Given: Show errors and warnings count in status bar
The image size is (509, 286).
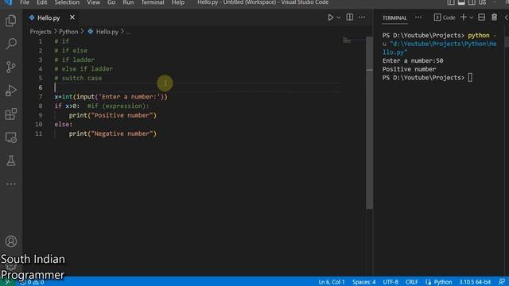Looking at the screenshot, I should [32, 282].
